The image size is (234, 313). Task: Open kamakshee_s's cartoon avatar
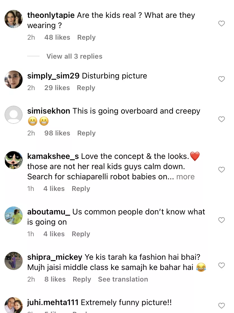(x=14, y=160)
